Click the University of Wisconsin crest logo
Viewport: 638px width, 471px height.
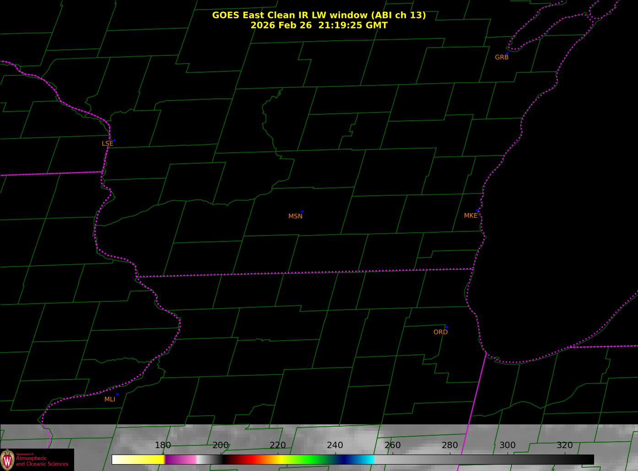pyautogui.click(x=7, y=460)
